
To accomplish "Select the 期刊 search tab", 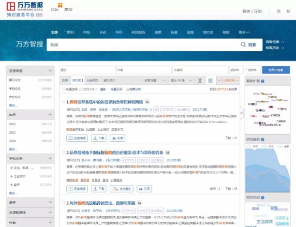I will click(71, 32).
